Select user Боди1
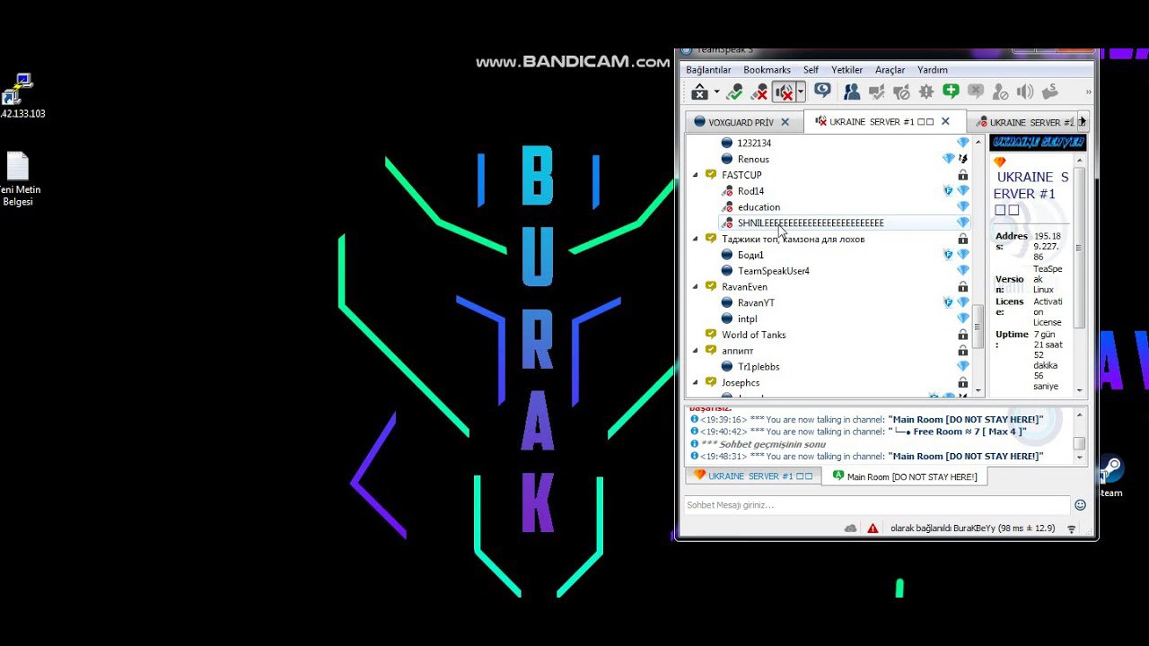This screenshot has height=646, width=1149. (750, 255)
